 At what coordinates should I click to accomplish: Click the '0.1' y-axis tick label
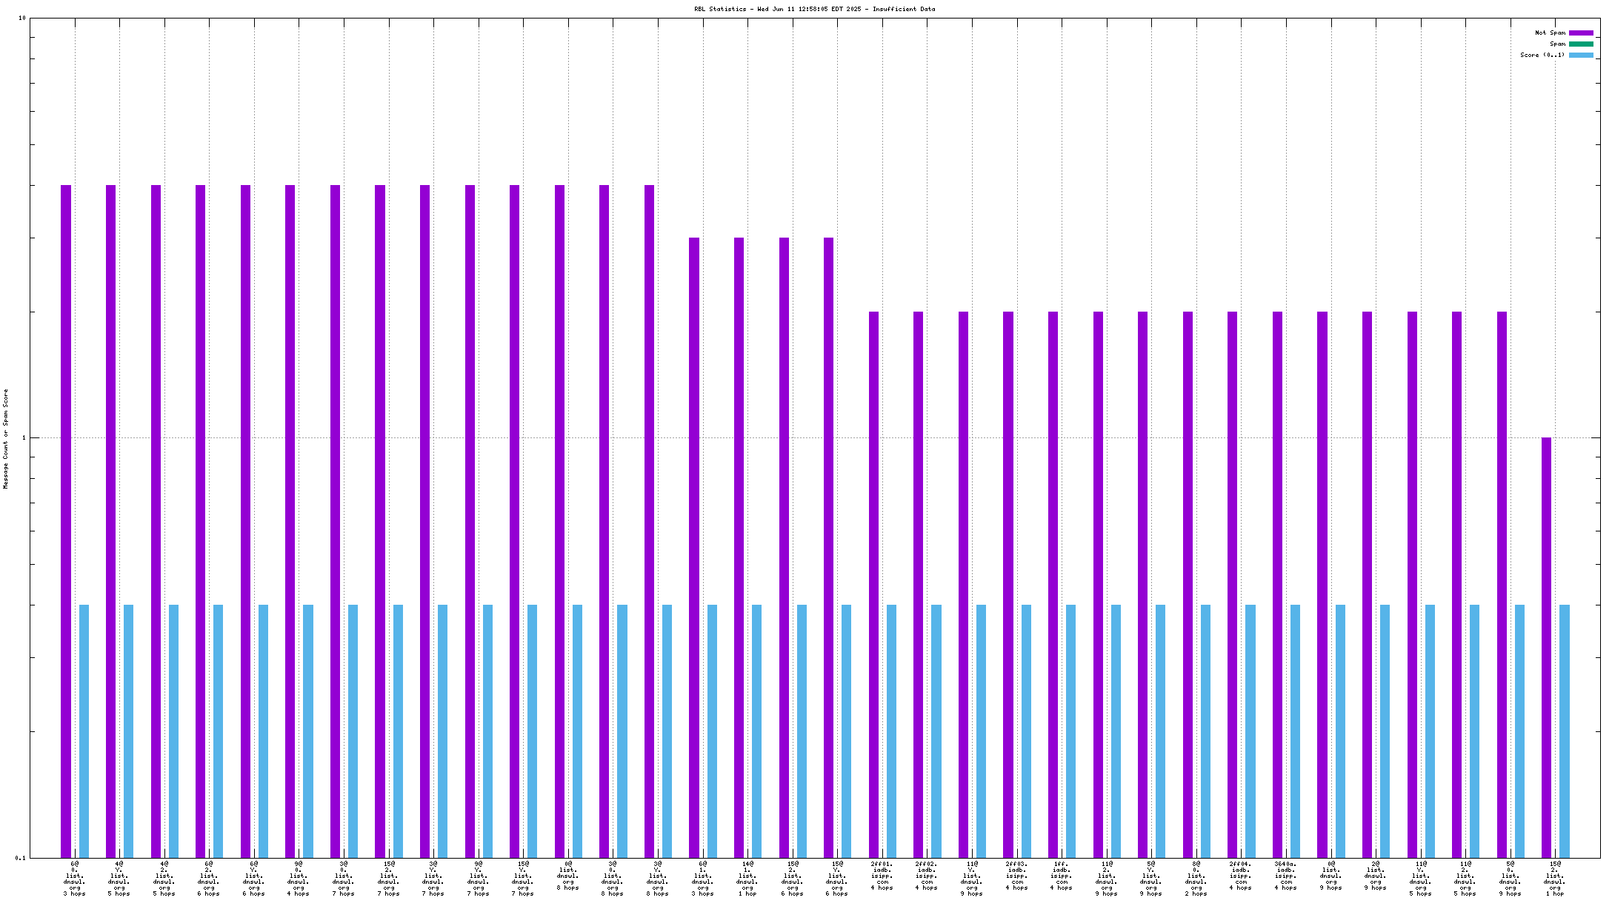click(20, 857)
